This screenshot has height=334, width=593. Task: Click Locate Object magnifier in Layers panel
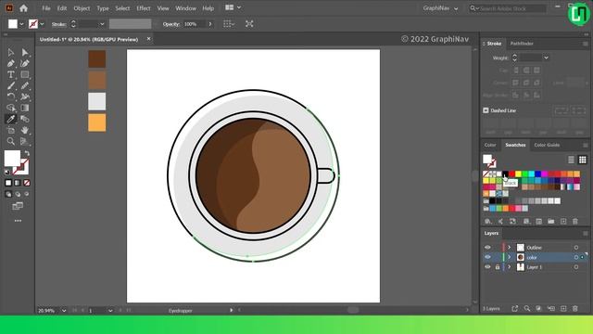[x=527, y=309]
